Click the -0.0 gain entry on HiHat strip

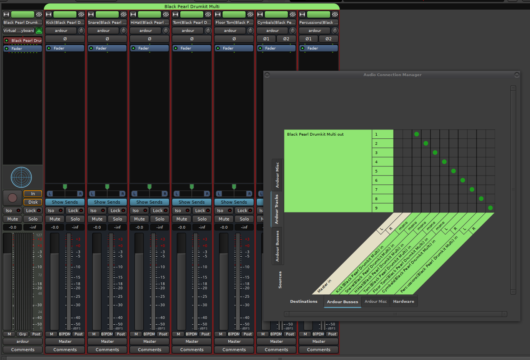pyautogui.click(x=139, y=227)
